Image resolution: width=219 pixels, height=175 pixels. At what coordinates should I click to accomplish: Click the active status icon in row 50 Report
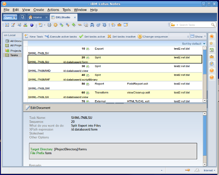88,84
